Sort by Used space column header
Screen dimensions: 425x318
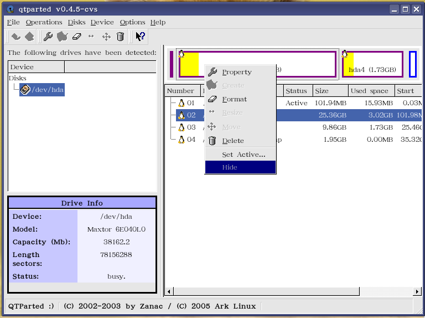click(x=371, y=91)
